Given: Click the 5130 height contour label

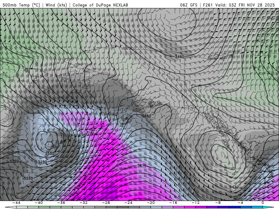Looking at the screenshot, I should (x=50, y=153).
